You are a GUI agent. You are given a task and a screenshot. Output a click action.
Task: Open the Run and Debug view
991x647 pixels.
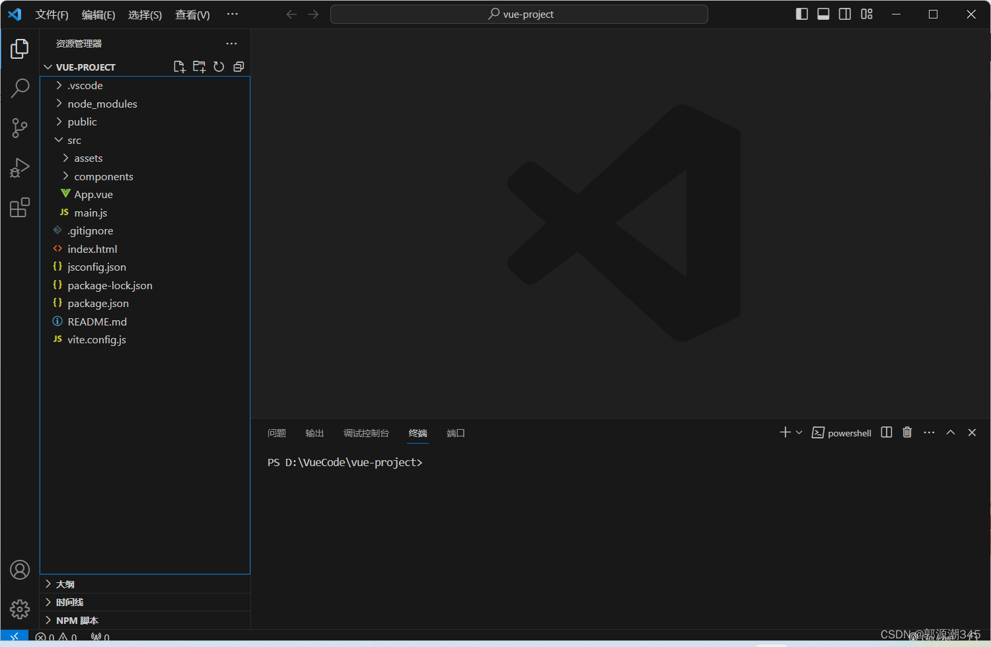(20, 167)
